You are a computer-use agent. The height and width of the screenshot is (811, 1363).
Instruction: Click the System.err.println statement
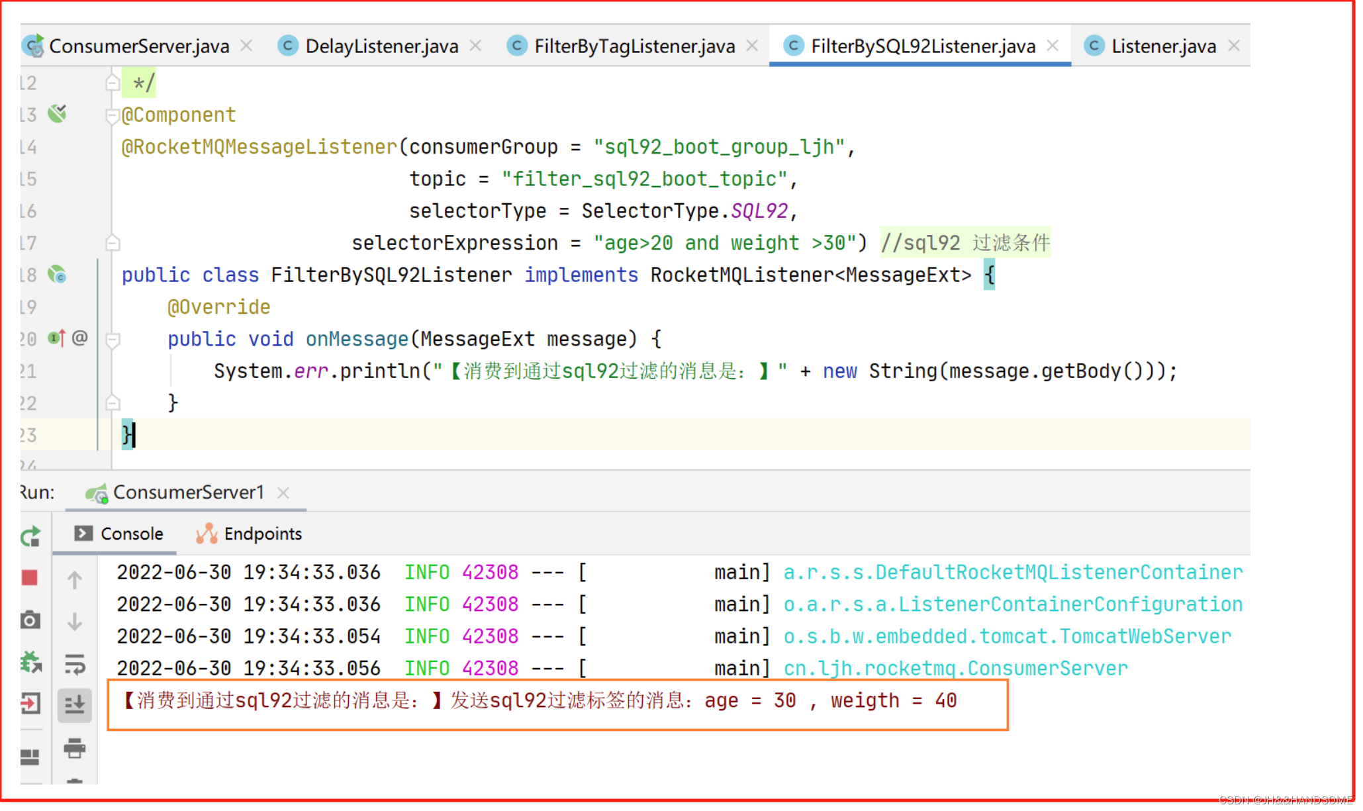click(x=695, y=371)
